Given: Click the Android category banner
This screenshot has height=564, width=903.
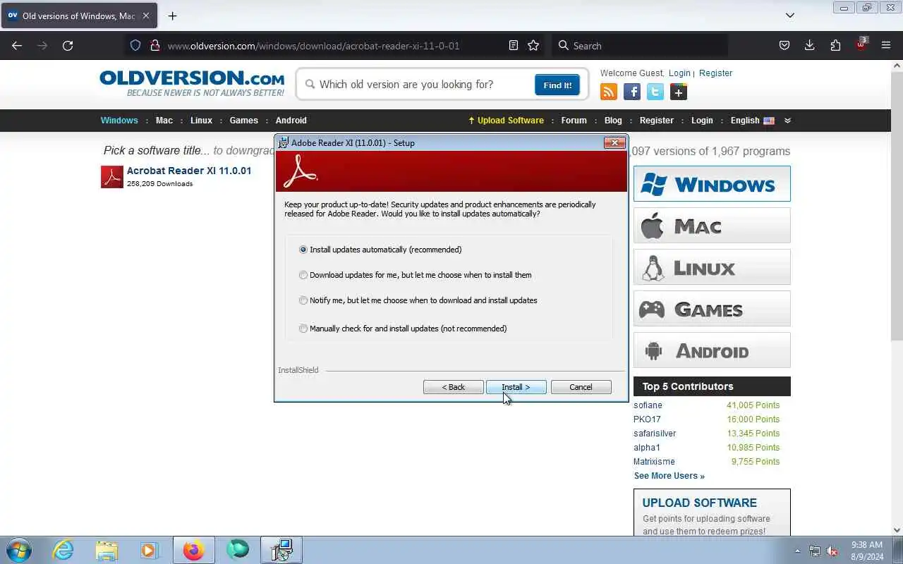Looking at the screenshot, I should (712, 350).
